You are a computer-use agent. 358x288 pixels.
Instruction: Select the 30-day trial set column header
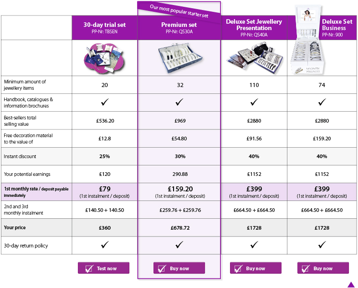105,28
